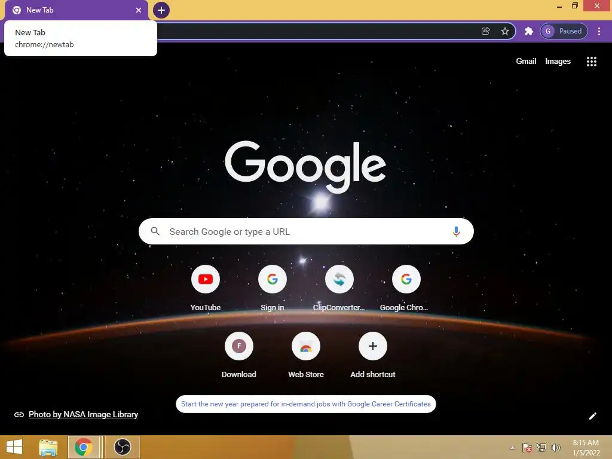Click the magnifier icon in the search box
Screen dimensions: 612x459
point(155,231)
